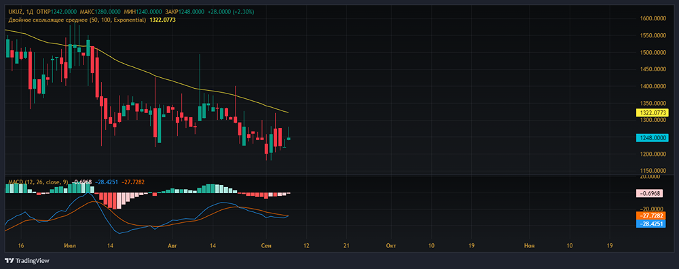The image size is (679, 269).
Task: Click the orange -27.7282 signal tag on axis
Action: coord(652,215)
